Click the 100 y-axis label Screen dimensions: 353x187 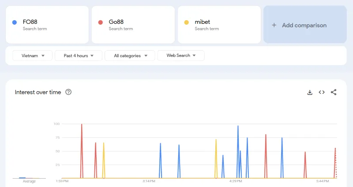(x=56, y=124)
